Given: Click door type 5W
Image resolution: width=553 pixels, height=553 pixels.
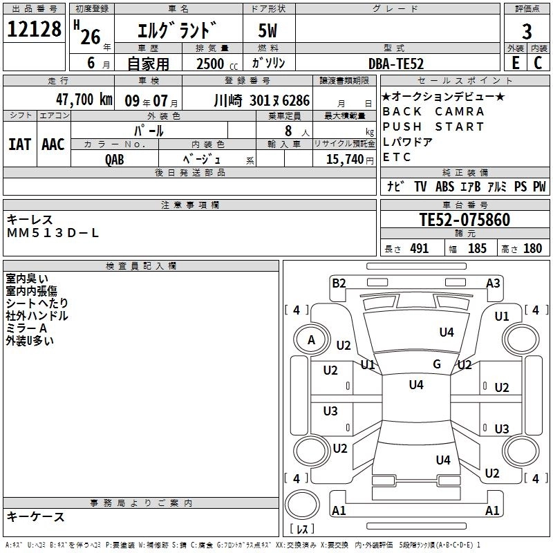Looking at the screenshot, I should pyautogui.click(x=268, y=30).
